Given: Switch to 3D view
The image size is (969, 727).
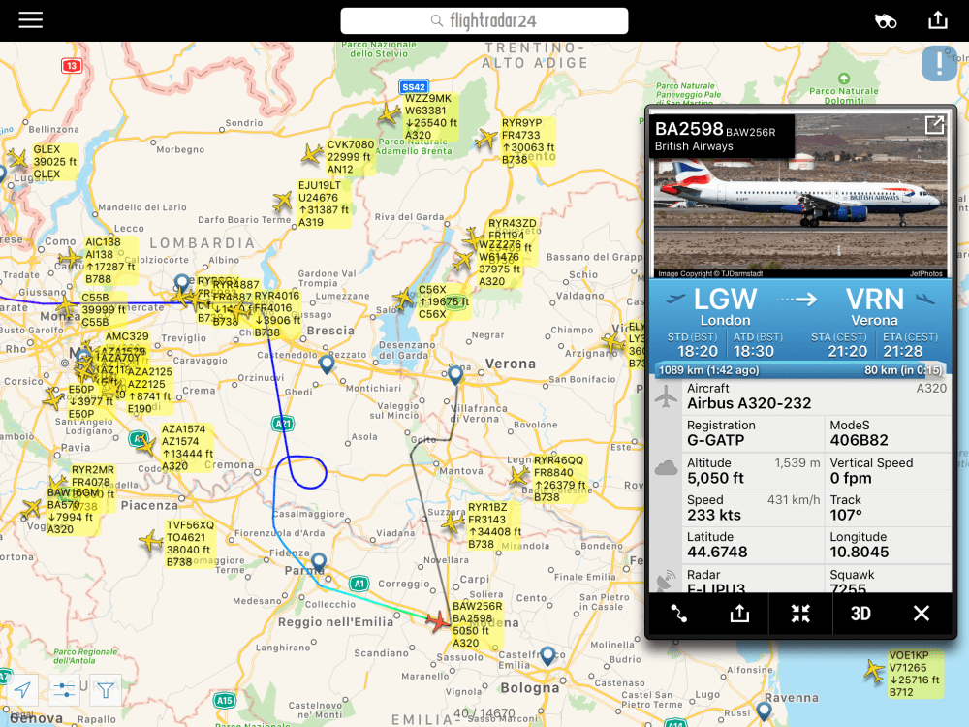Looking at the screenshot, I should pos(860,614).
